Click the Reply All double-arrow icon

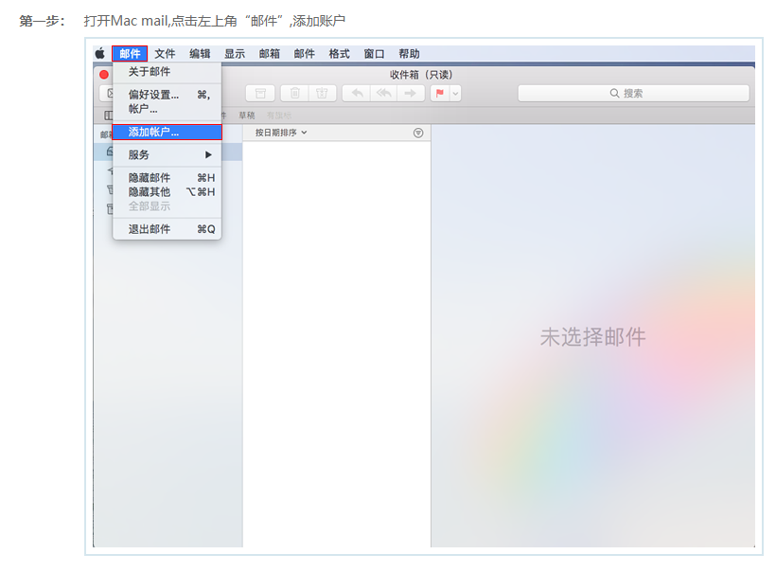pos(383,93)
